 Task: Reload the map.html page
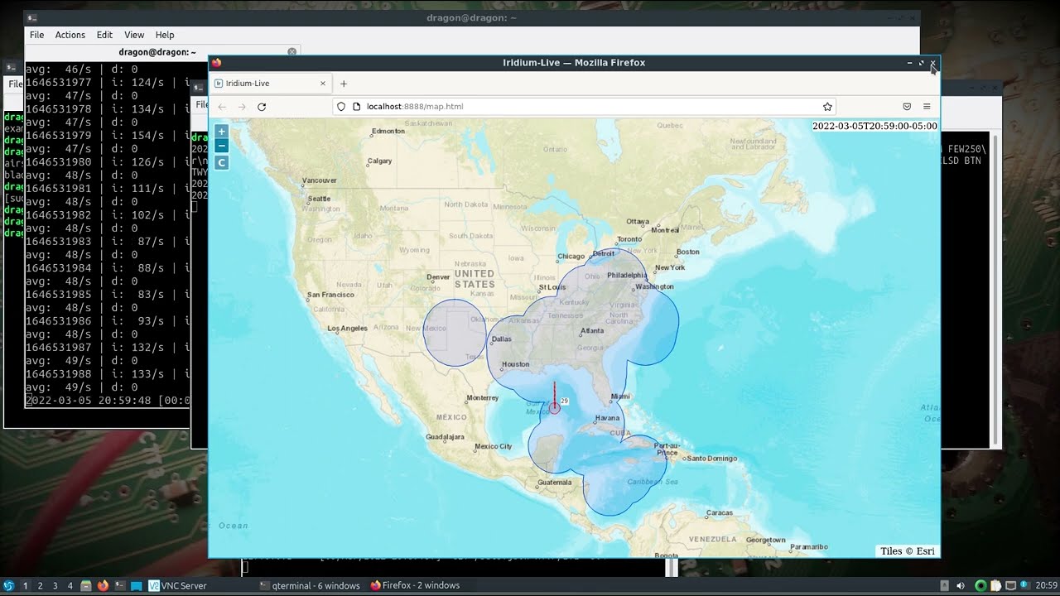(262, 107)
